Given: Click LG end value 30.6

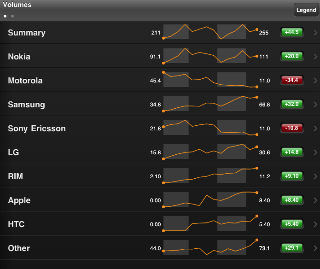Looking at the screenshot, I should (x=264, y=152).
